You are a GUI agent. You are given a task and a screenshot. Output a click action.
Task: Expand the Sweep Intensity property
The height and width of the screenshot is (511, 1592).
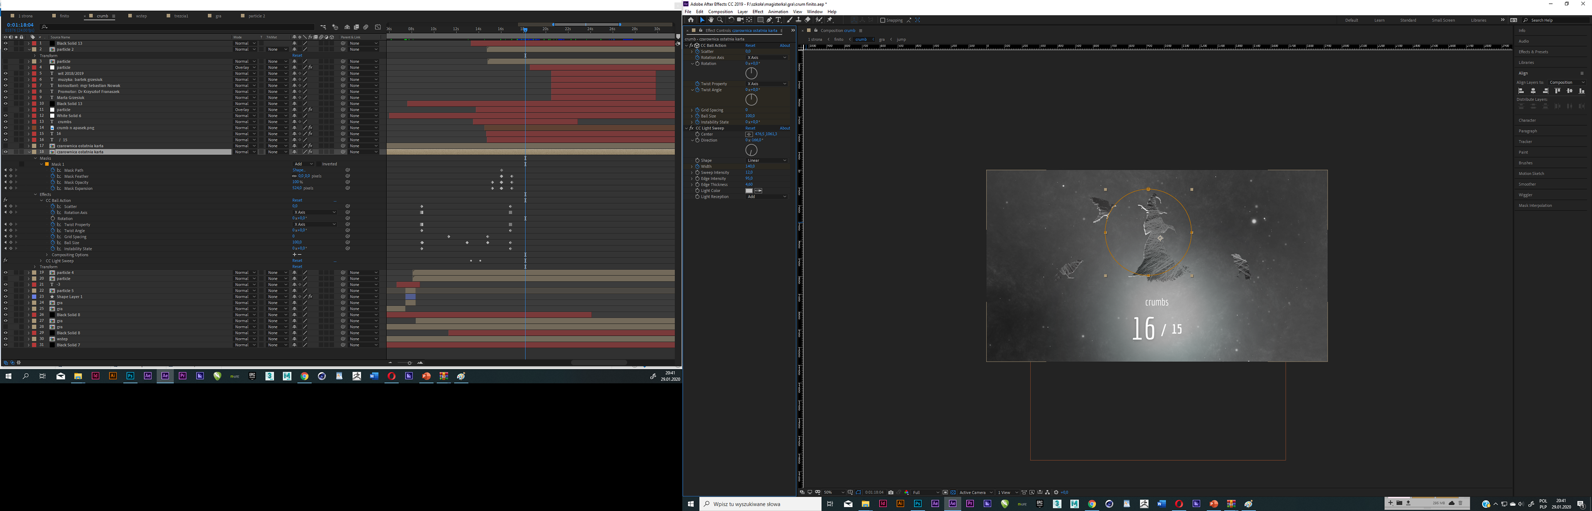pyautogui.click(x=692, y=172)
